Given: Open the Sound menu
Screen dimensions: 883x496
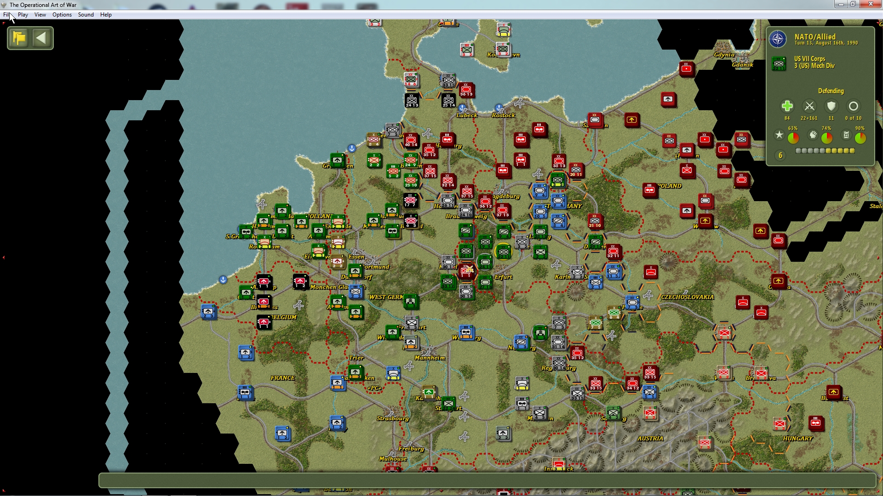Looking at the screenshot, I should tap(86, 15).
